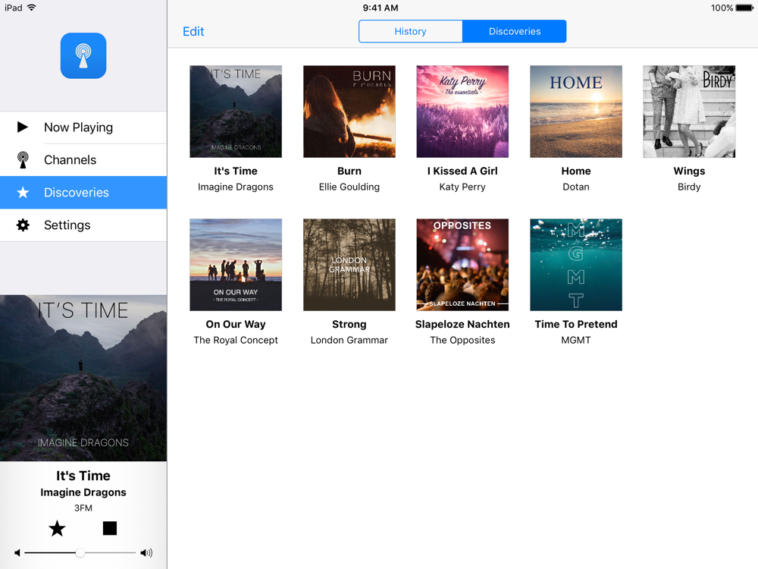Image resolution: width=758 pixels, height=569 pixels.
Task: Click the 'Katy Perry' artist label
Action: pyautogui.click(x=462, y=187)
